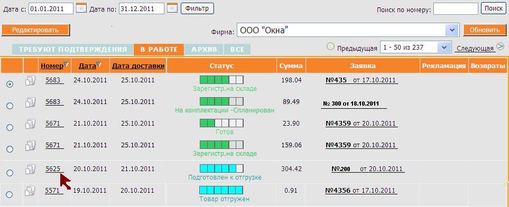Click the Поиск button

(x=494, y=8)
